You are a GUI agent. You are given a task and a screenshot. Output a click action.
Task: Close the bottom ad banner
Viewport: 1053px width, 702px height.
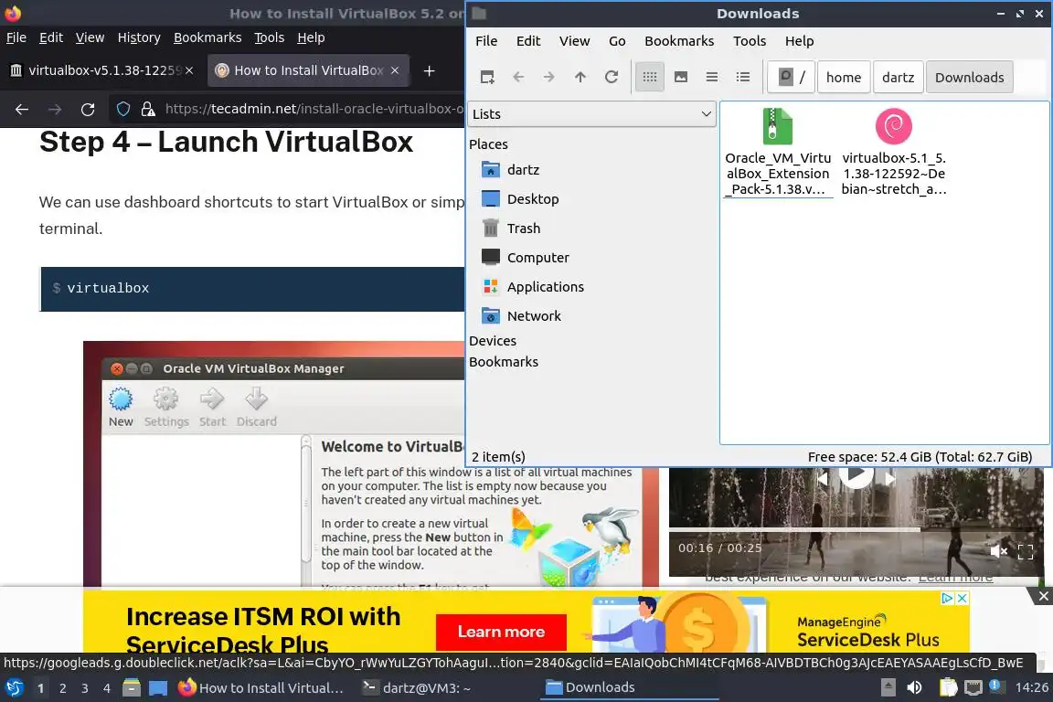(1044, 596)
